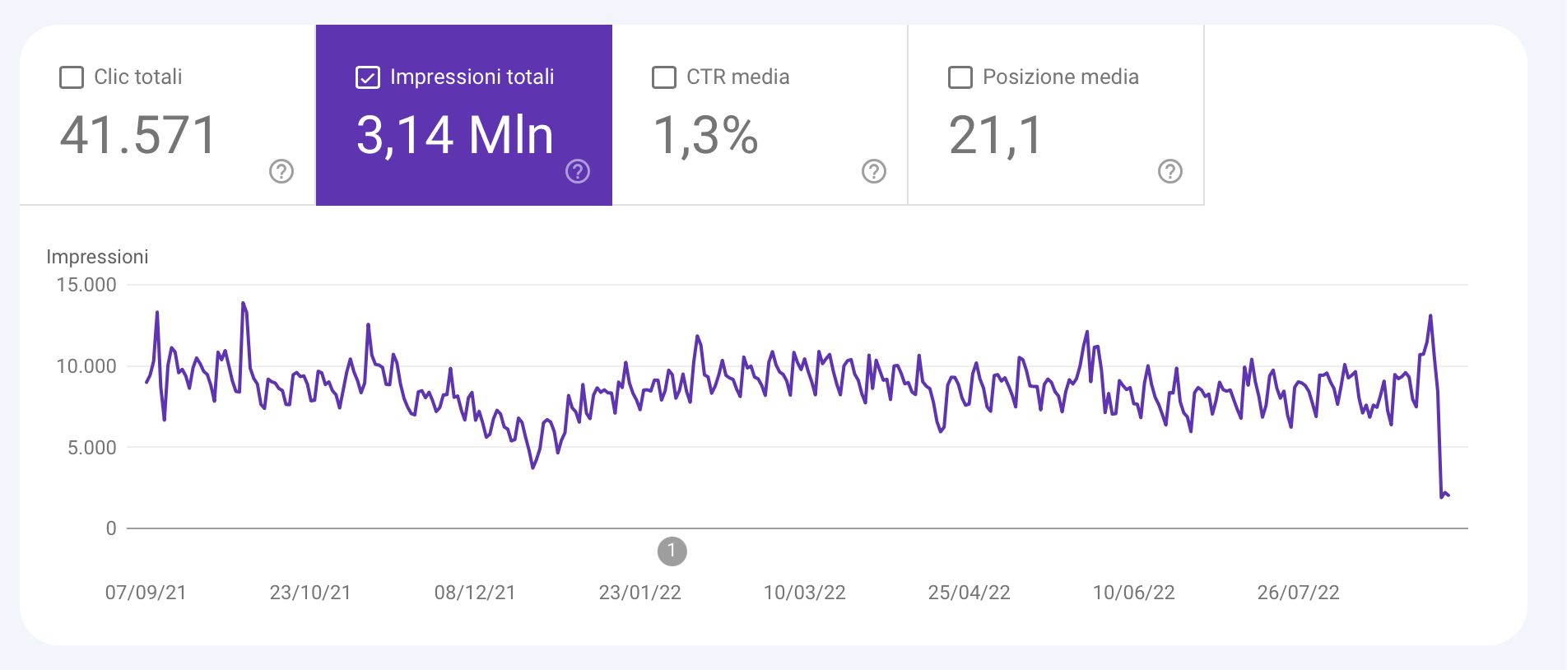Click the 15.000 y-axis label
Viewport: 1567px width, 670px height.
[x=86, y=285]
